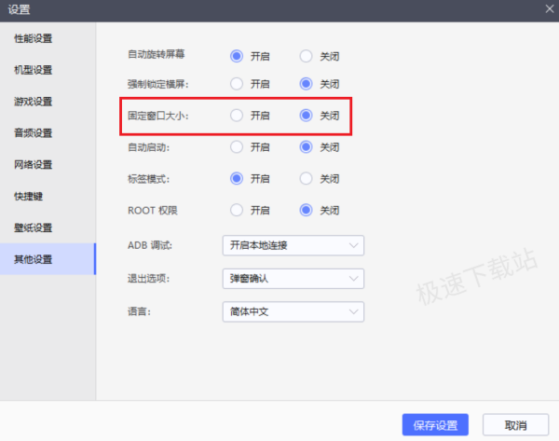This screenshot has width=559, height=441.
Task: Click the 语言 label text
Action: [139, 311]
